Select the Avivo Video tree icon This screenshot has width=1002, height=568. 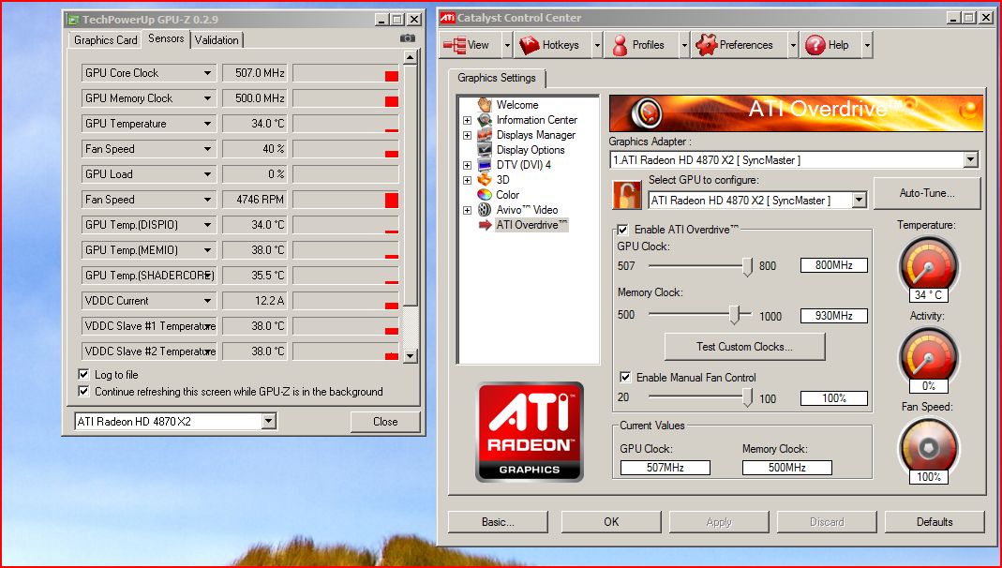[x=485, y=210]
